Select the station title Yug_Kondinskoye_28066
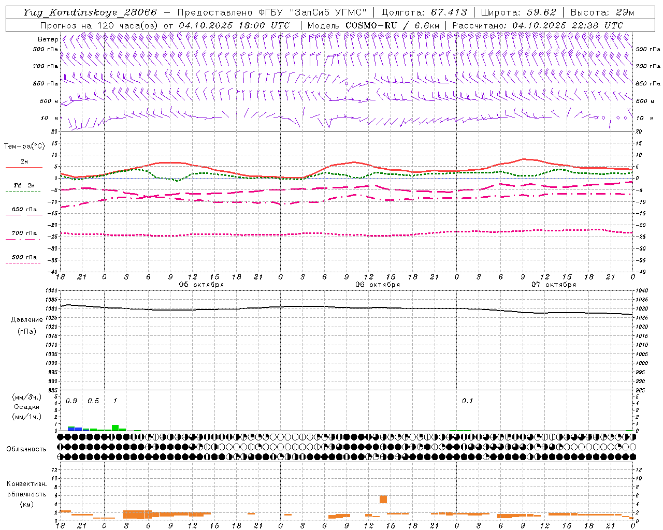This screenshot has width=663, height=530. pyautogui.click(x=90, y=12)
